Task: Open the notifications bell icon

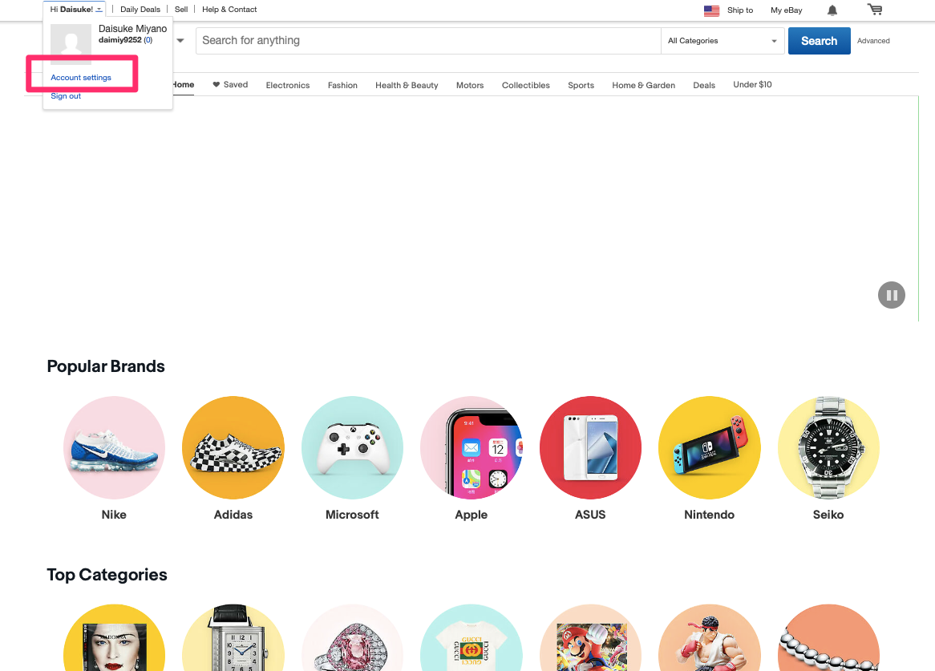Action: [832, 10]
